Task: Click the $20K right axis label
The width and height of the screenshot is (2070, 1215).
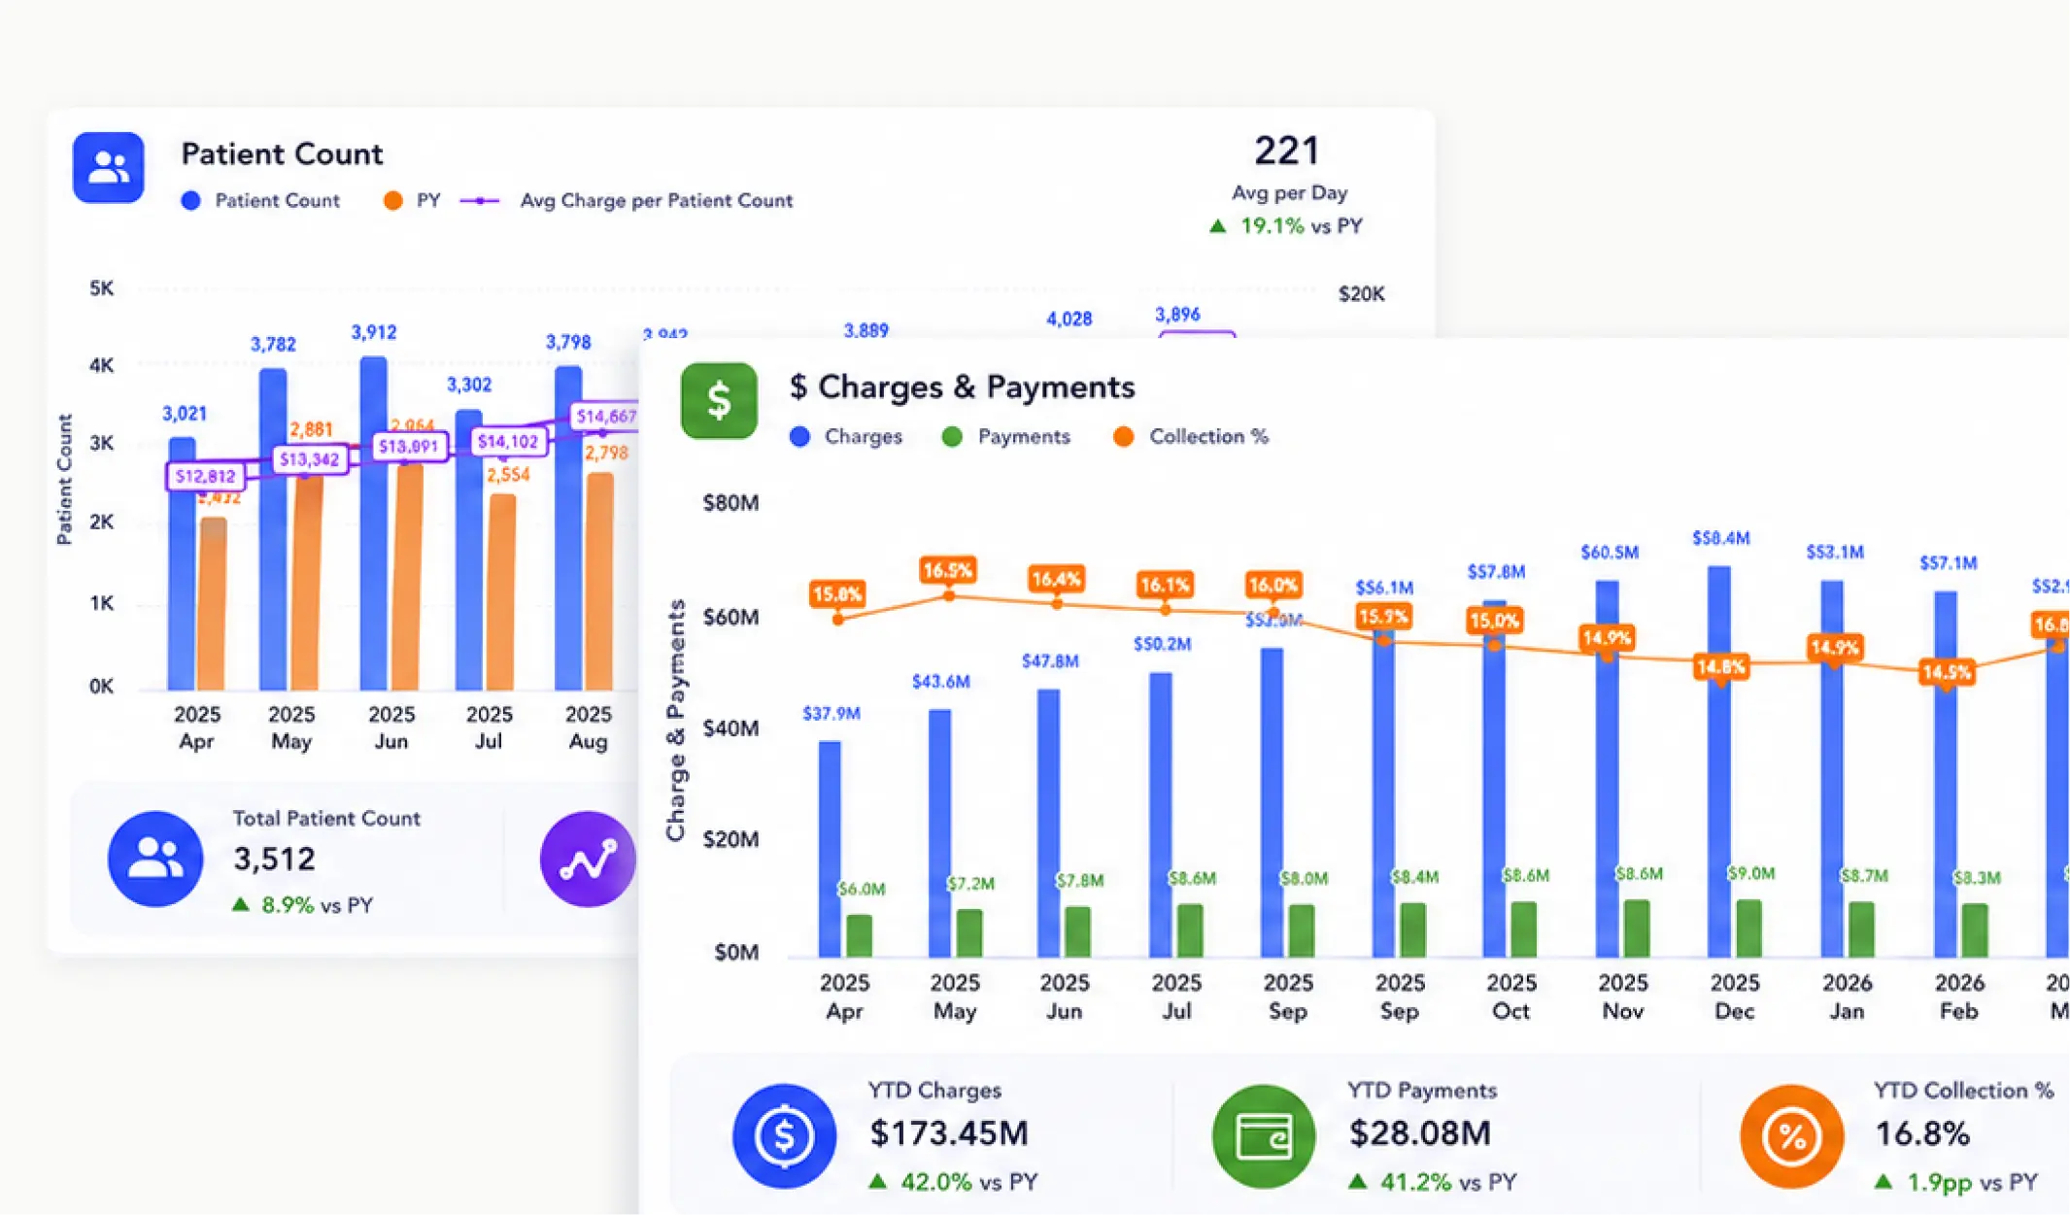Action: pyautogui.click(x=1361, y=294)
